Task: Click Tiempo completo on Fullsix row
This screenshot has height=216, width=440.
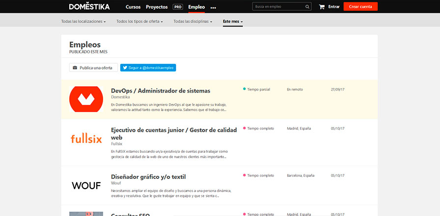Action: click(x=260, y=129)
